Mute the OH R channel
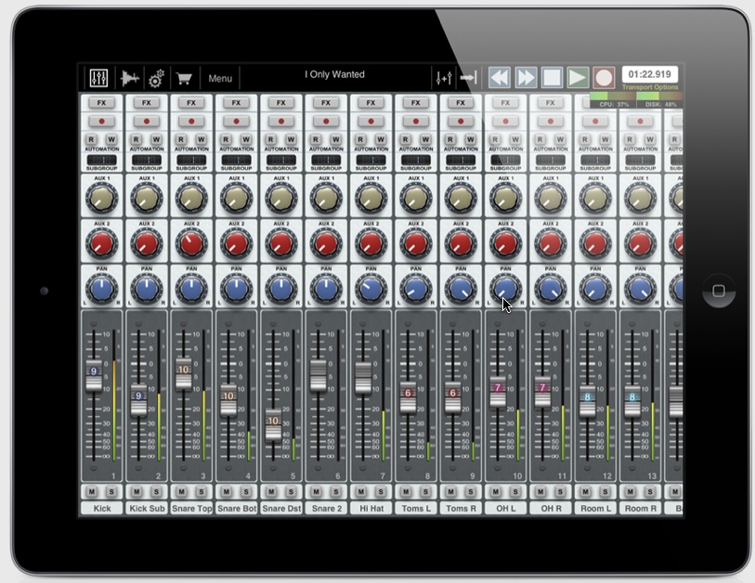Screen dimensions: 755x583 click(x=540, y=491)
